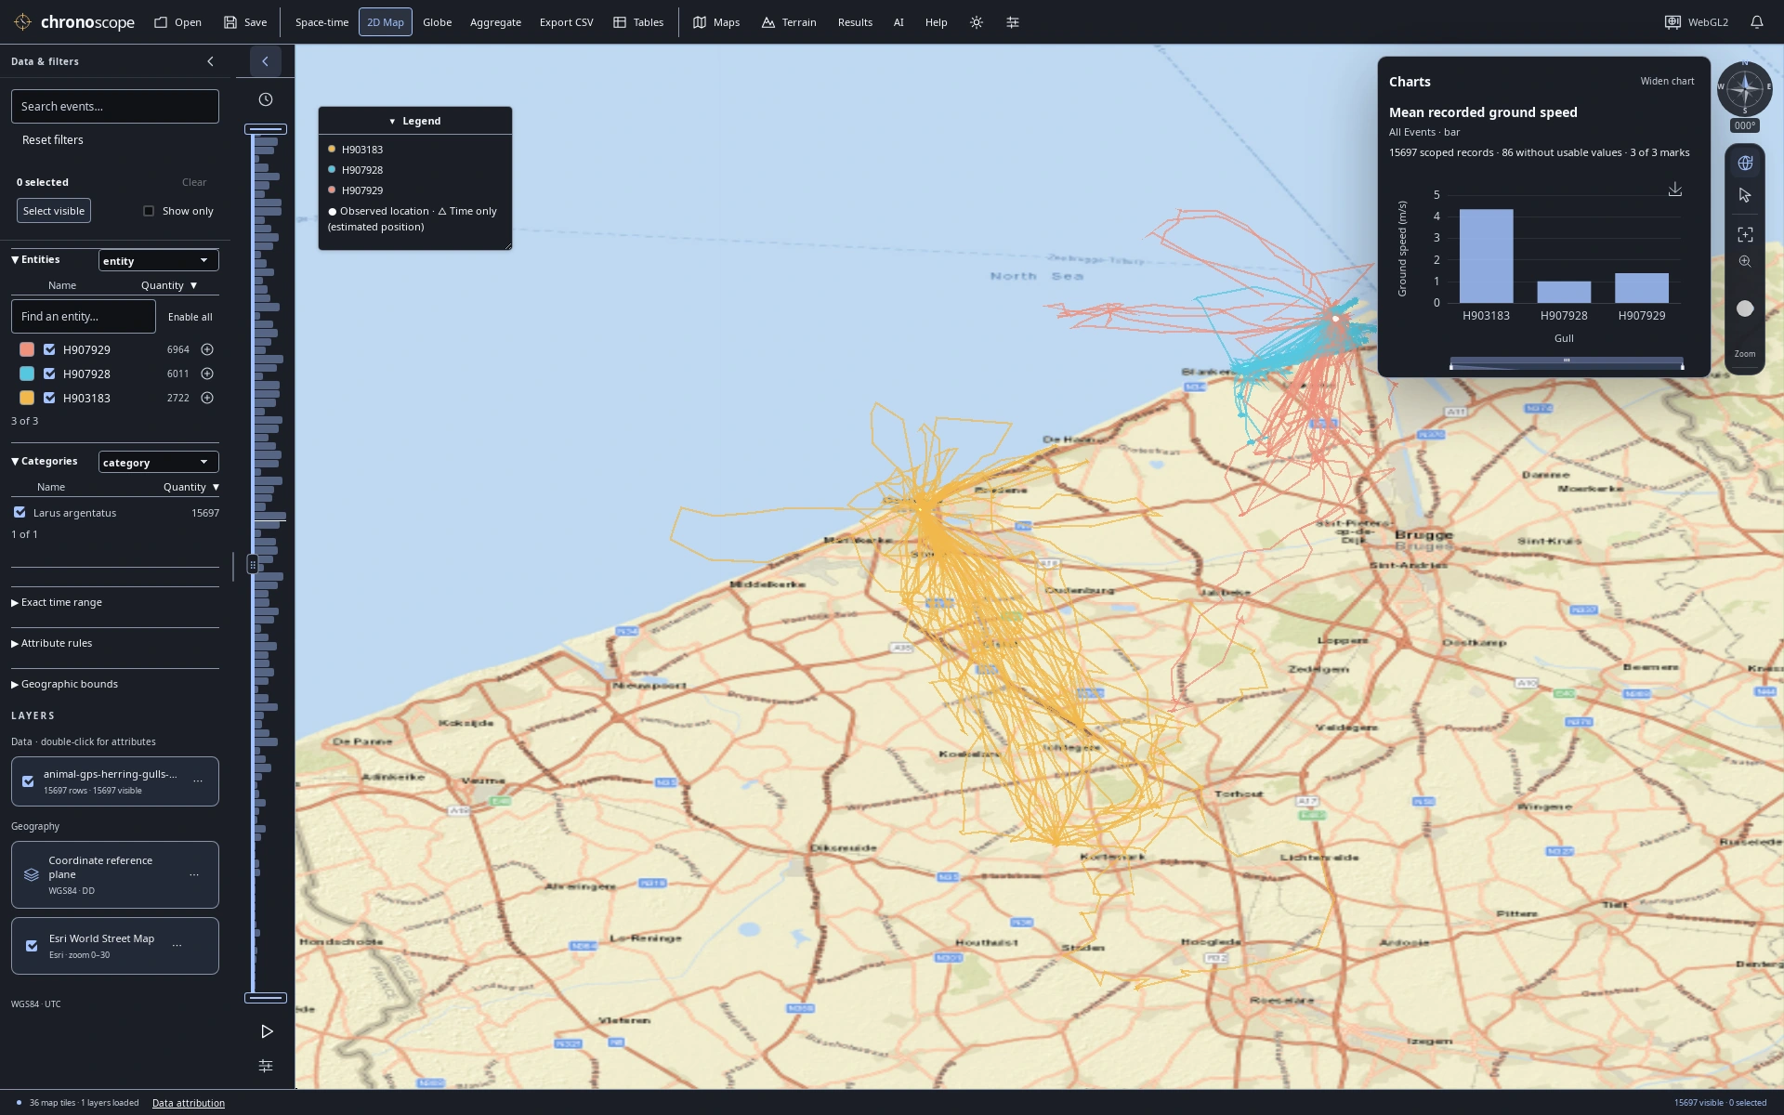This screenshot has height=1115, width=1784.
Task: Reset orientation with the compass
Action: 1744,89
